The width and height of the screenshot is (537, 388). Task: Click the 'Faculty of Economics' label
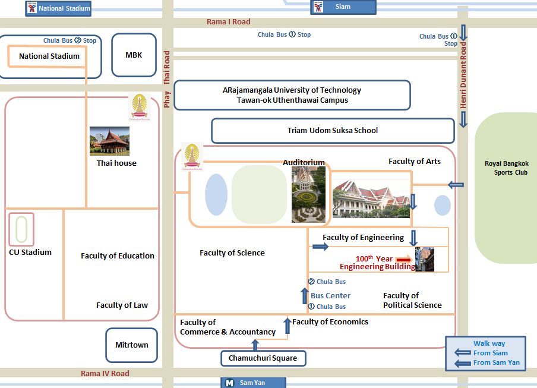(330, 322)
